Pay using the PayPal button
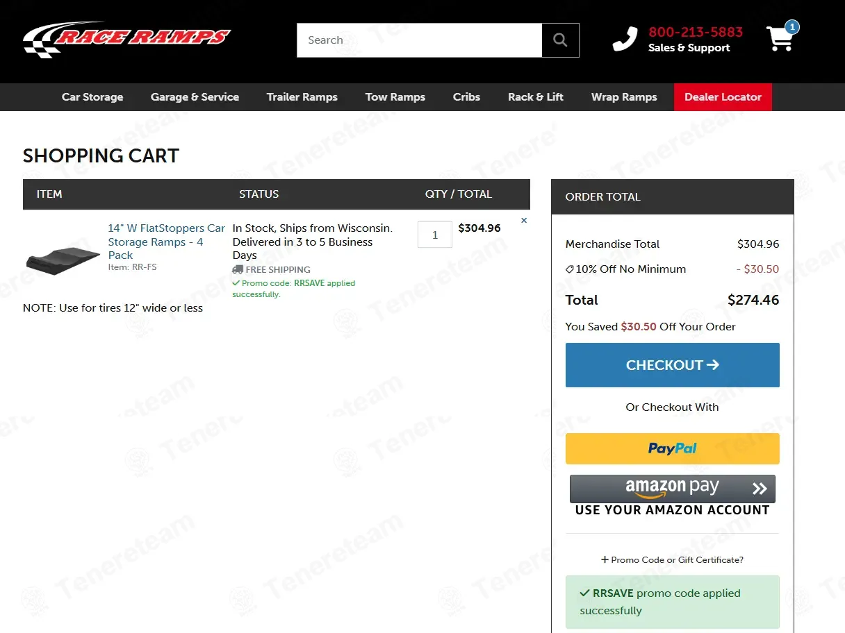This screenshot has width=845, height=633. tap(672, 448)
